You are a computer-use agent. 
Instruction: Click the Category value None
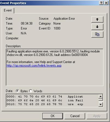pos(57,23)
